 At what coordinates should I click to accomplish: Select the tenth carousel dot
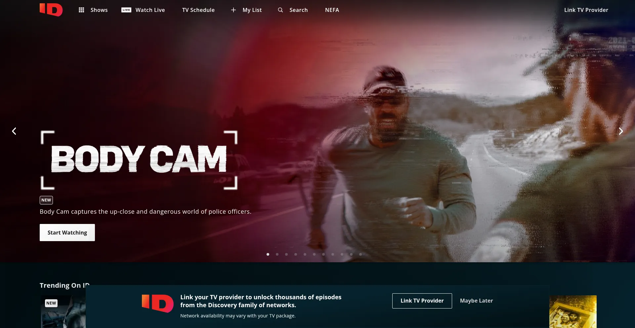click(x=351, y=254)
